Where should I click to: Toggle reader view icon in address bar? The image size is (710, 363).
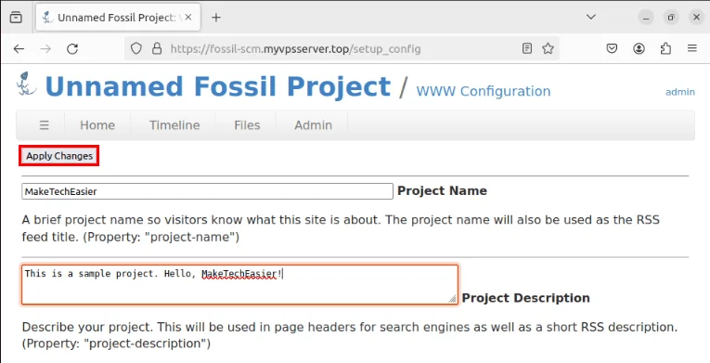click(526, 48)
